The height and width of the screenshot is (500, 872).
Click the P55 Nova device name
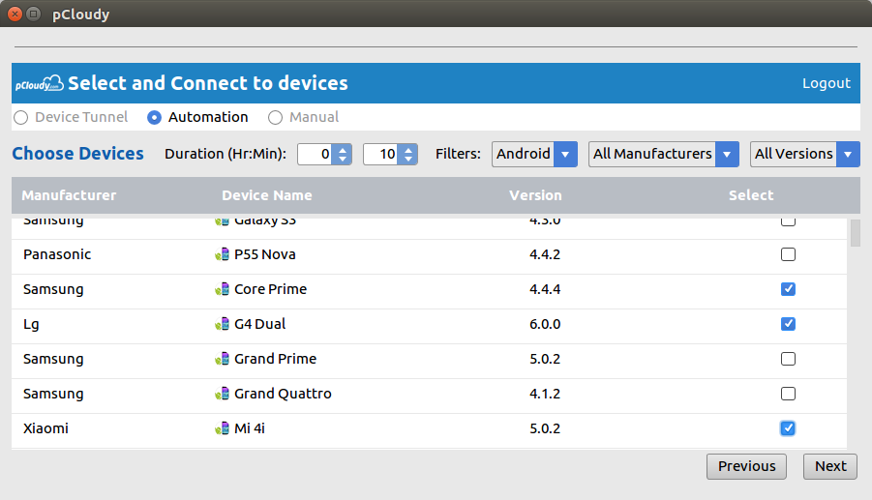(265, 254)
